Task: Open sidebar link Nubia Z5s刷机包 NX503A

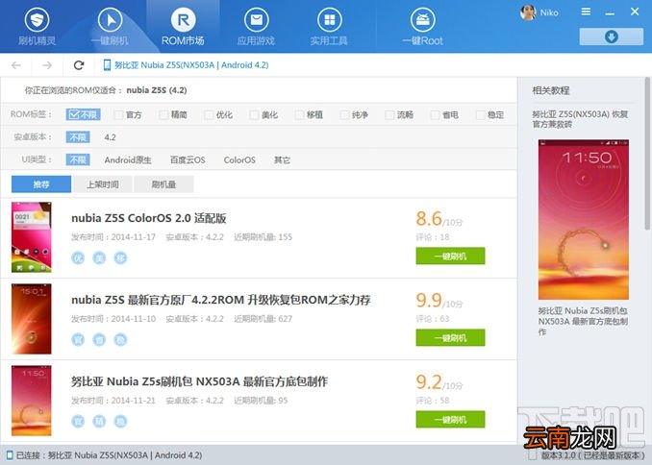Action: [583, 321]
